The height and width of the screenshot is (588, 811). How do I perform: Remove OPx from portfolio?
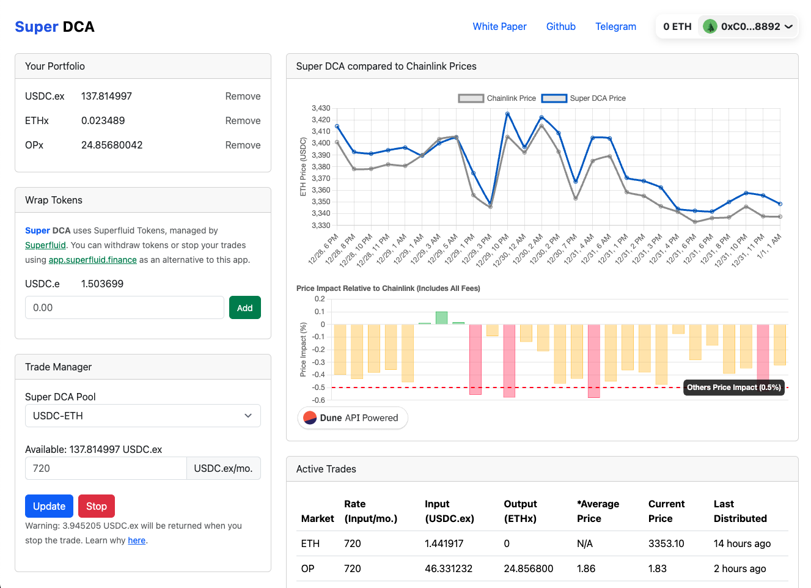[243, 145]
